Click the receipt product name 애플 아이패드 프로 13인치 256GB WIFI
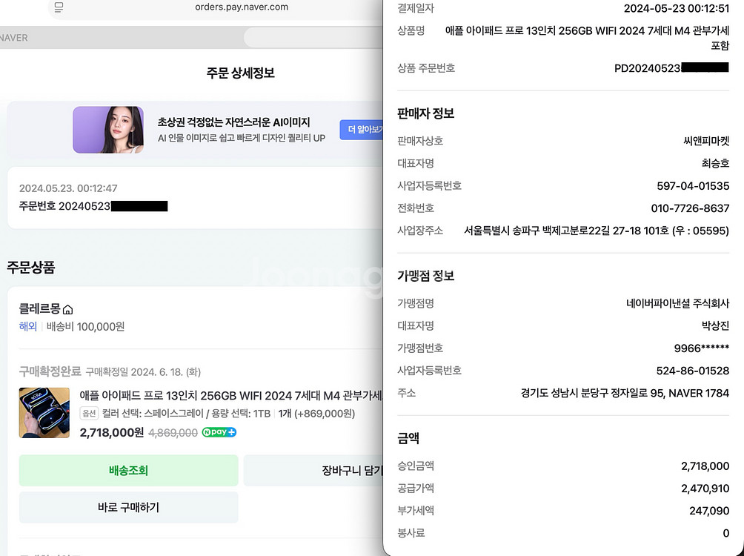The height and width of the screenshot is (556, 744). click(587, 38)
